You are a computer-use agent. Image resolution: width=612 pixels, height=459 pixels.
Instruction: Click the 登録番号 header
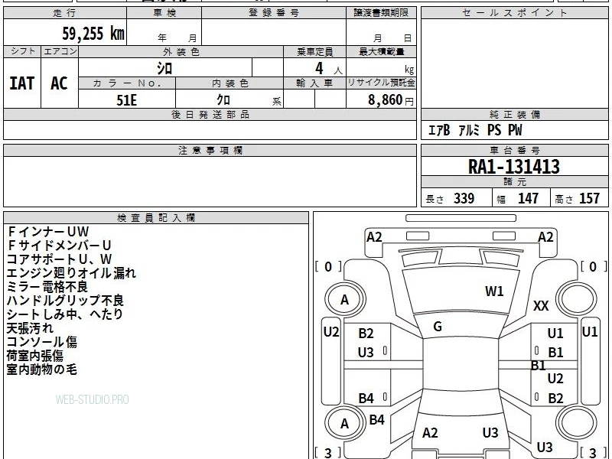274,13
